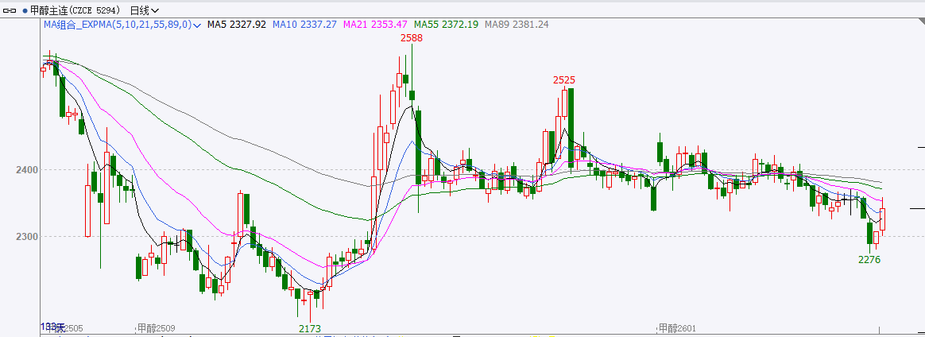Select the MA10 2337.27 legend label
Viewport: 925px width, 337px height.
point(304,25)
